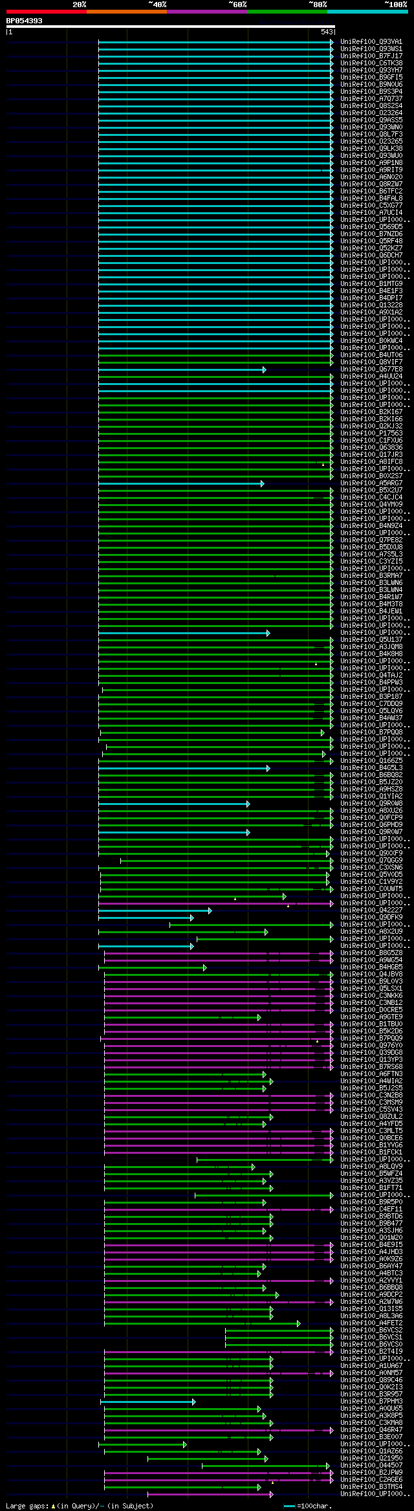Open the UniRef100_Q9R0W8 entry
This screenshot has height=1511, width=414.
(371, 803)
